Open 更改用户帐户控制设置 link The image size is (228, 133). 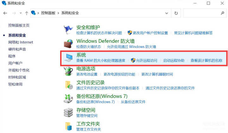pos(150,33)
